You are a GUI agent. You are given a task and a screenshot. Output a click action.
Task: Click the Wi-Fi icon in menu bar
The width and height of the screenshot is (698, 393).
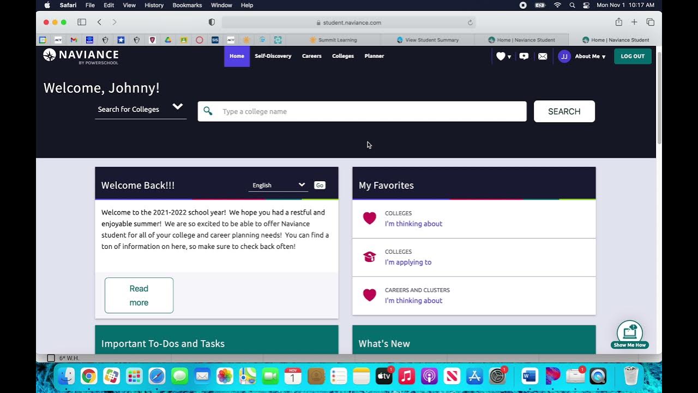point(557,5)
